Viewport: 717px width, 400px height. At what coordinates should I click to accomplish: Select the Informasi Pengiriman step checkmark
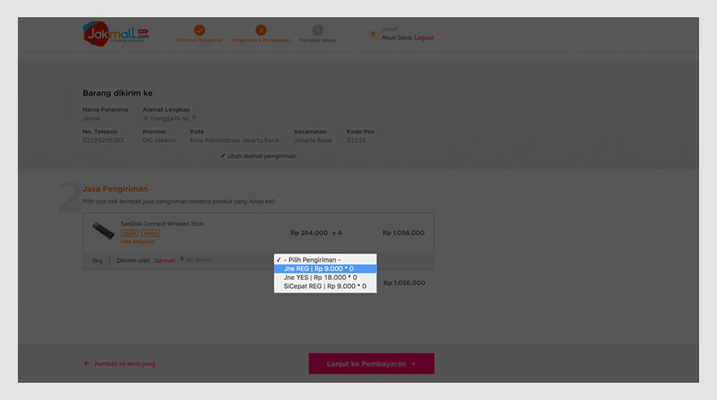(x=199, y=30)
